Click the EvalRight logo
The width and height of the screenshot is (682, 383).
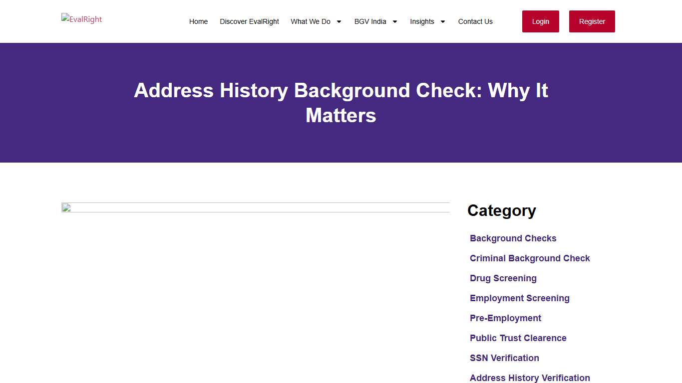point(81,19)
